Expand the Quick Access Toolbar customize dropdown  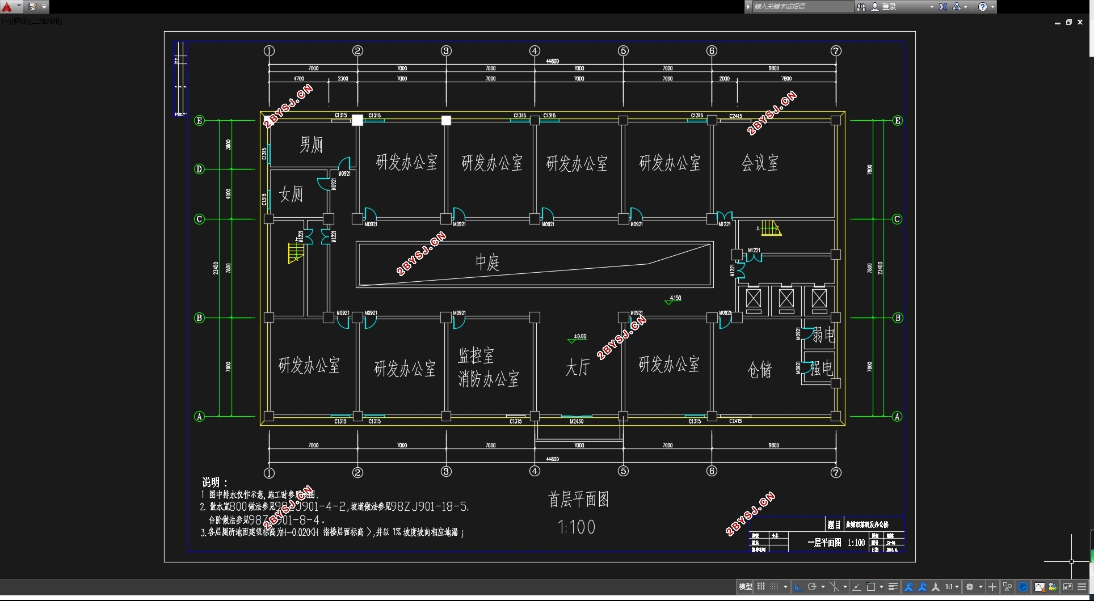(x=44, y=7)
